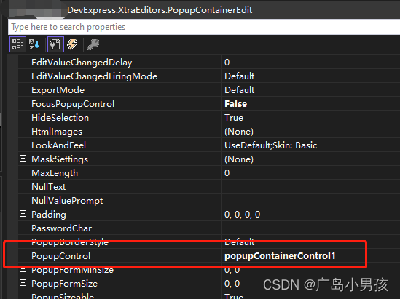
Task: Click the empty NullValuePrompt value field
Action: tap(311, 201)
